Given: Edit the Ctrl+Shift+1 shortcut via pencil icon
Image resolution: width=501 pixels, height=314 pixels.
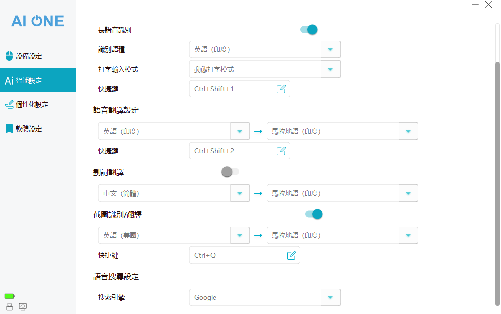Looking at the screenshot, I should [281, 89].
